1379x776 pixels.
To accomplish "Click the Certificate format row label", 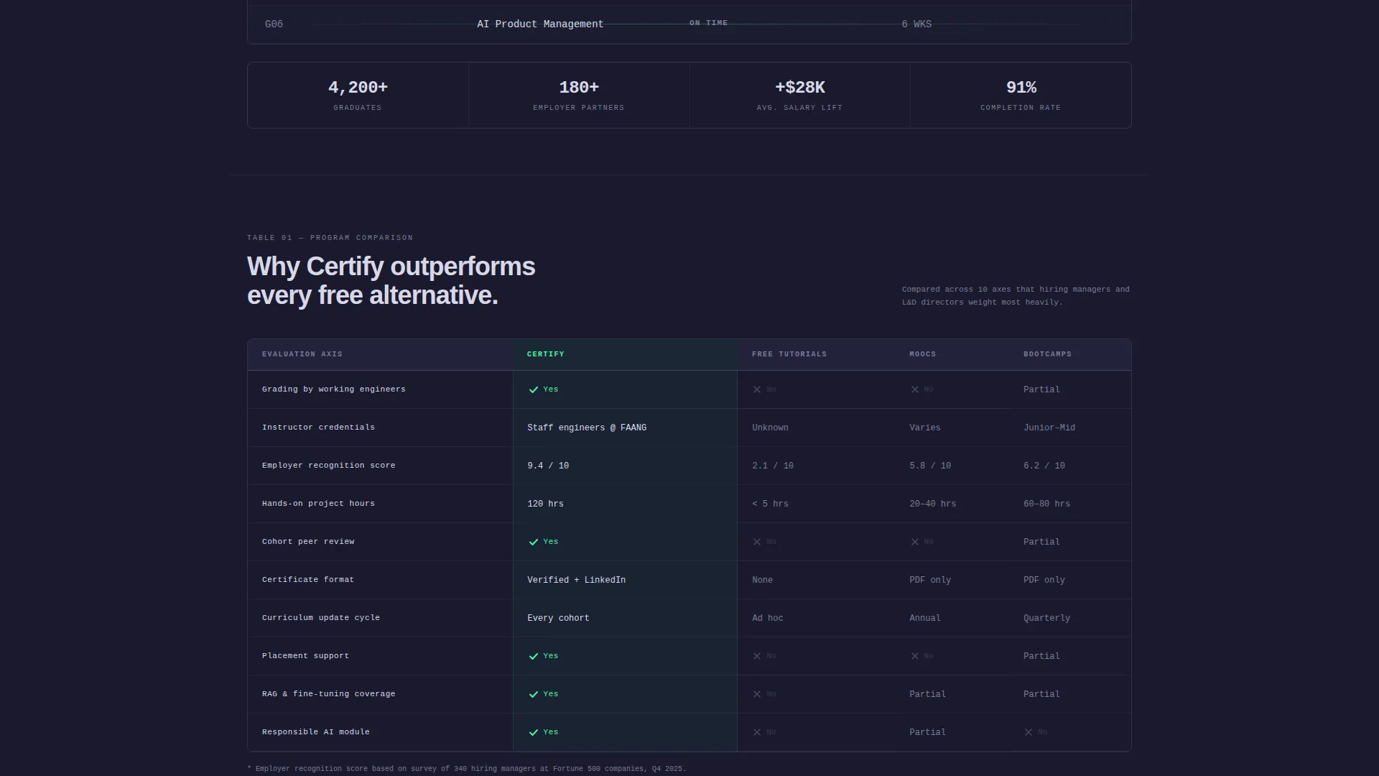I will pos(308,580).
